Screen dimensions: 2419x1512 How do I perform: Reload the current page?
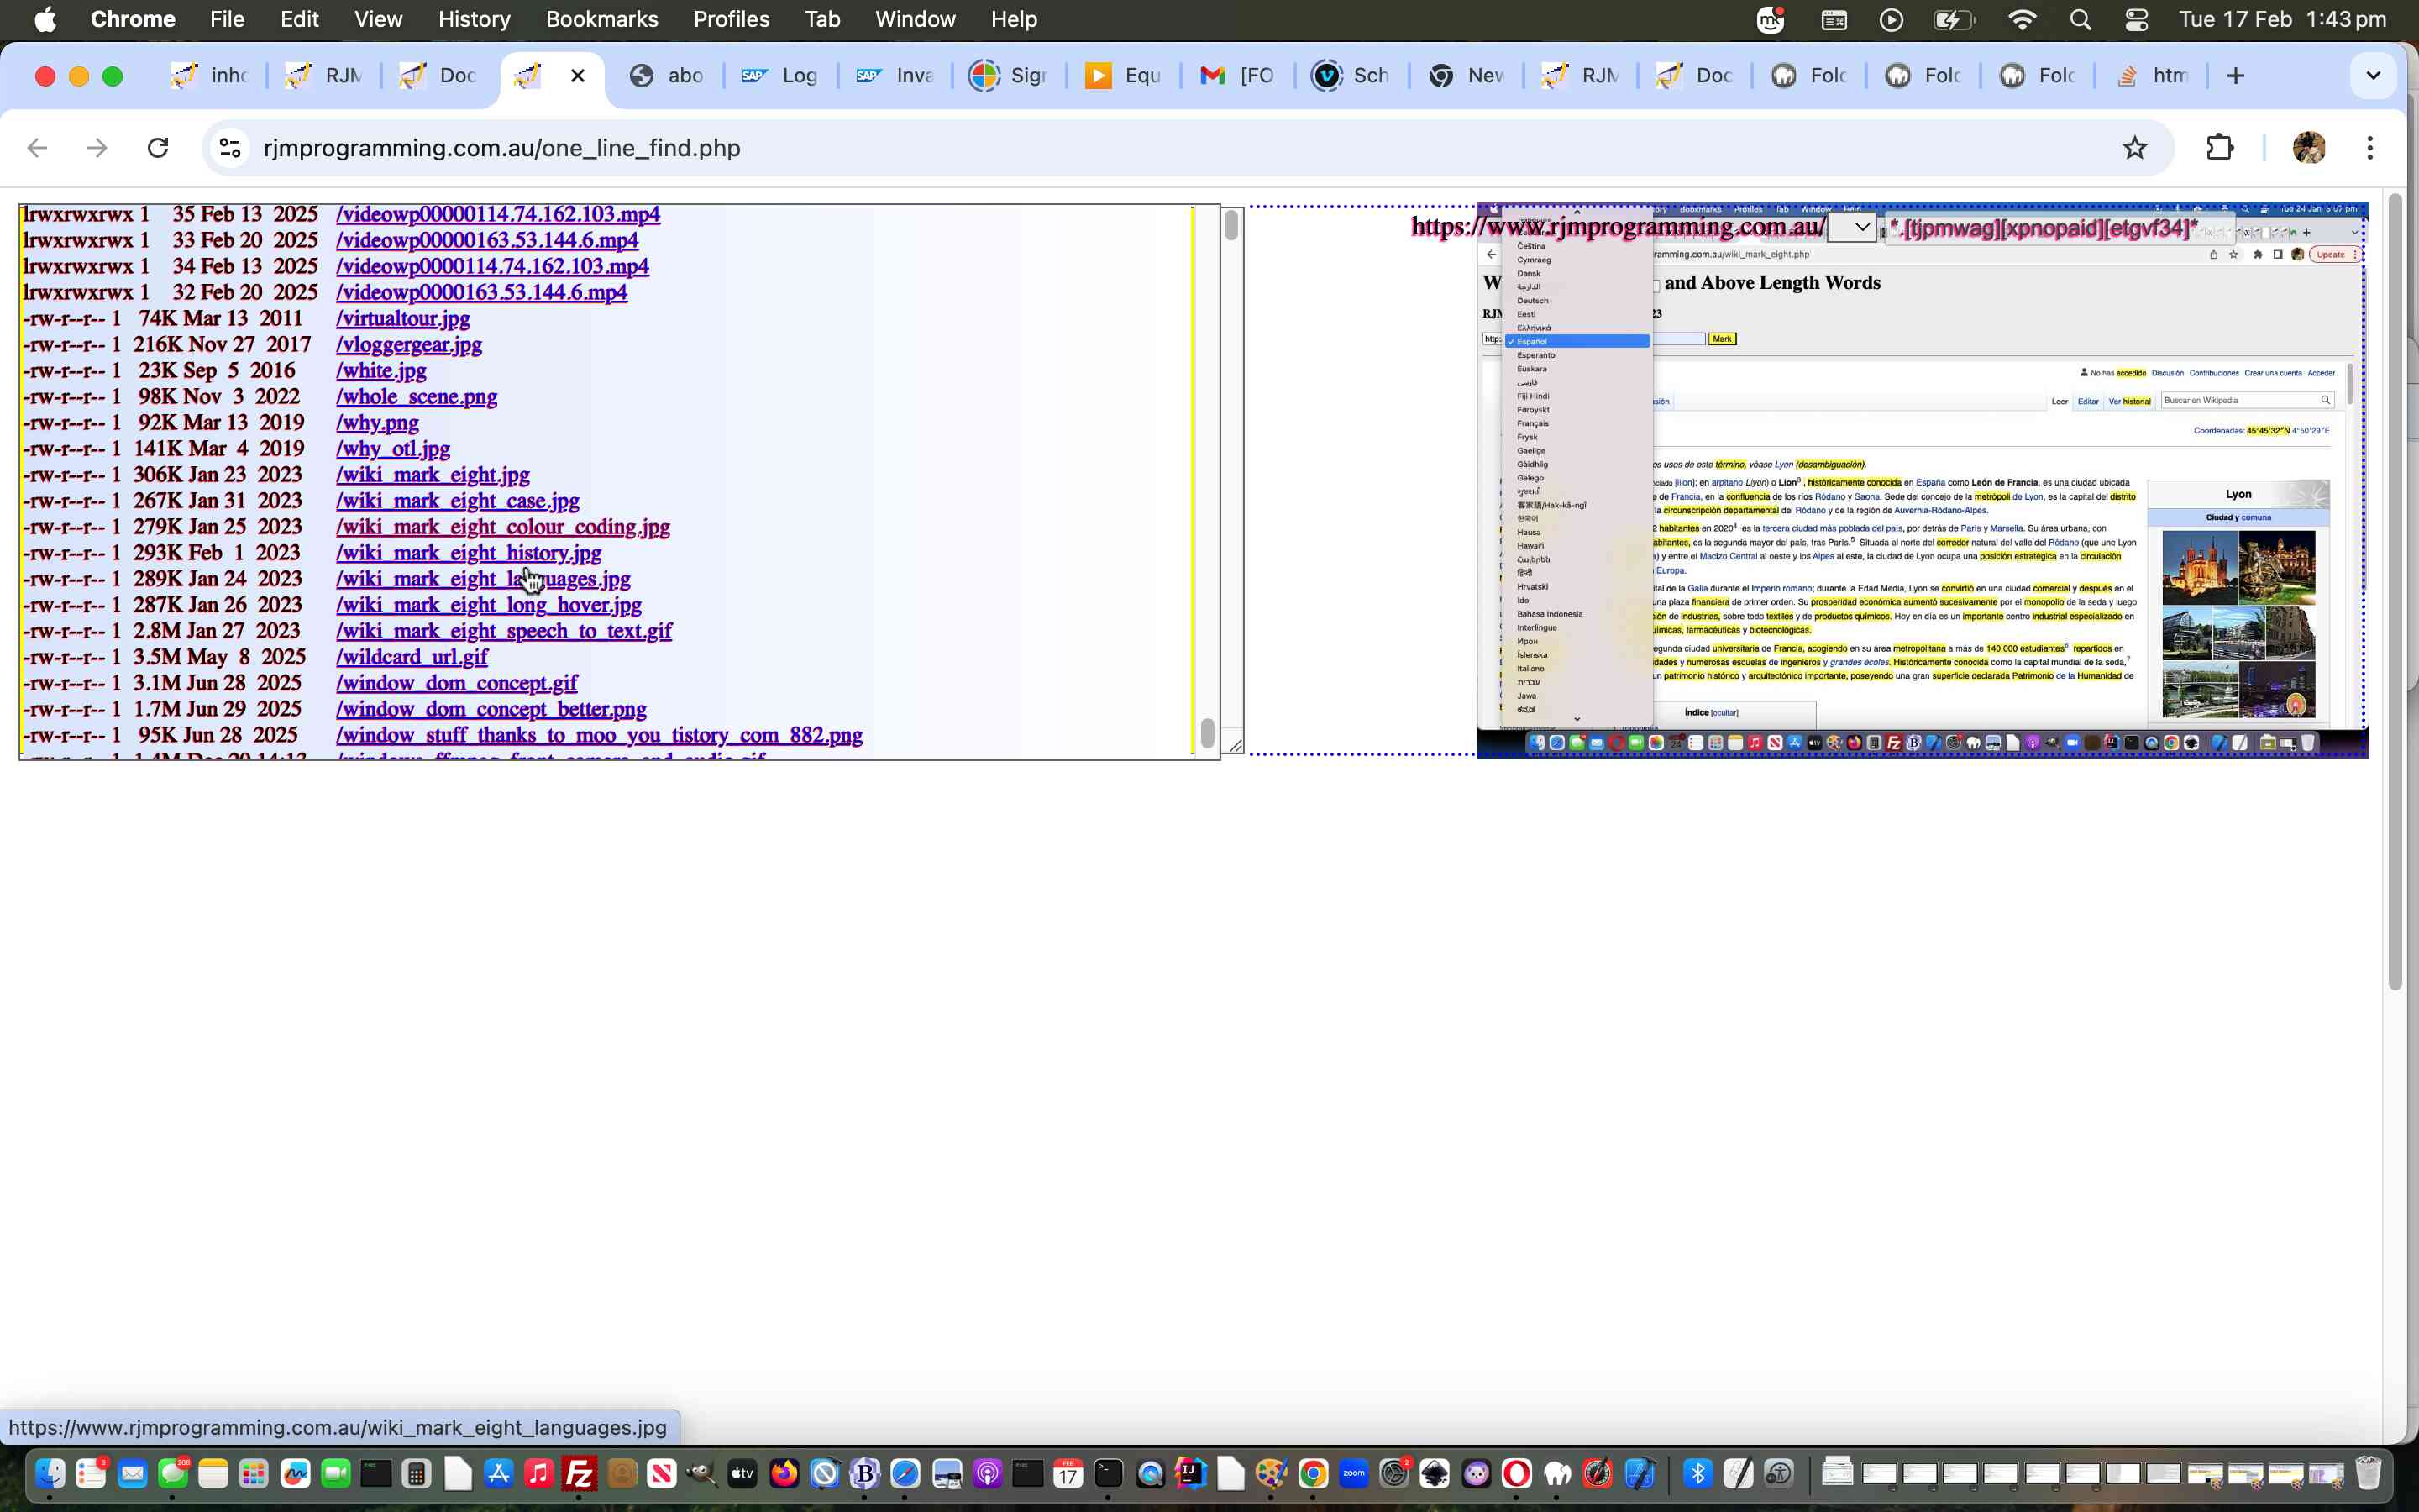coord(158,148)
